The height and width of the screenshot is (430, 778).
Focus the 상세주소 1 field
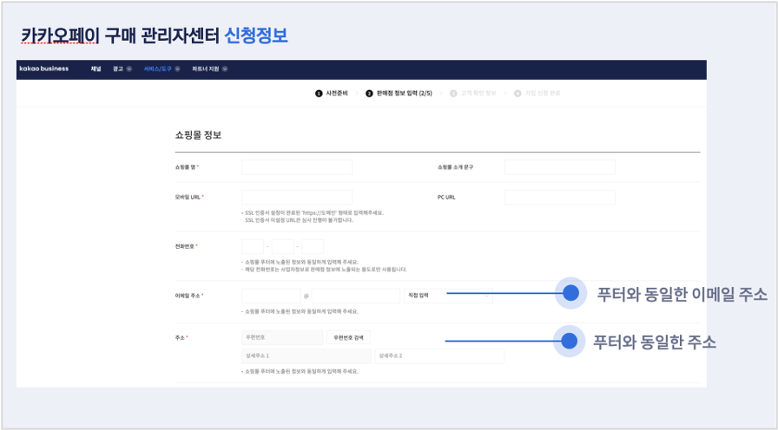click(x=307, y=355)
